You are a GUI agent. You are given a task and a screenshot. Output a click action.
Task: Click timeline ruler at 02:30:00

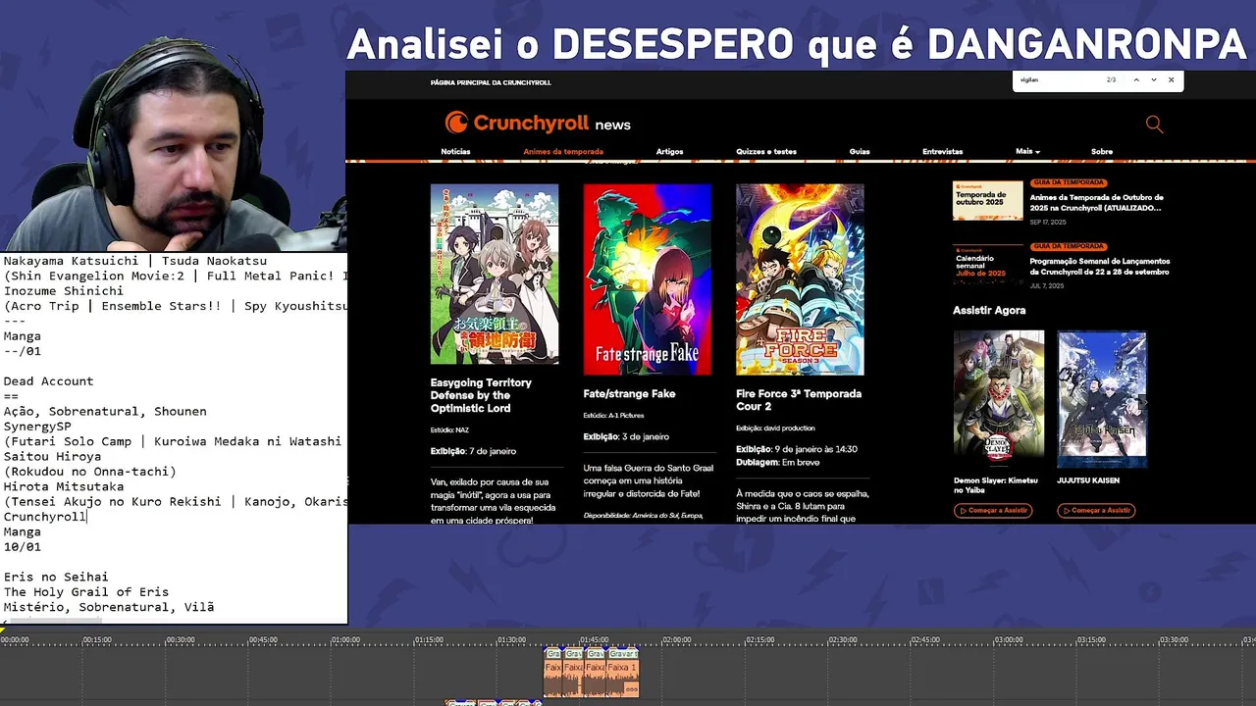[843, 640]
